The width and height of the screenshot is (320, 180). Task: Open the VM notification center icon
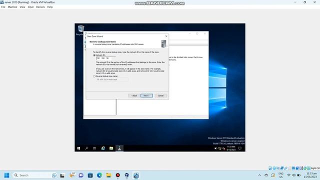240,148
